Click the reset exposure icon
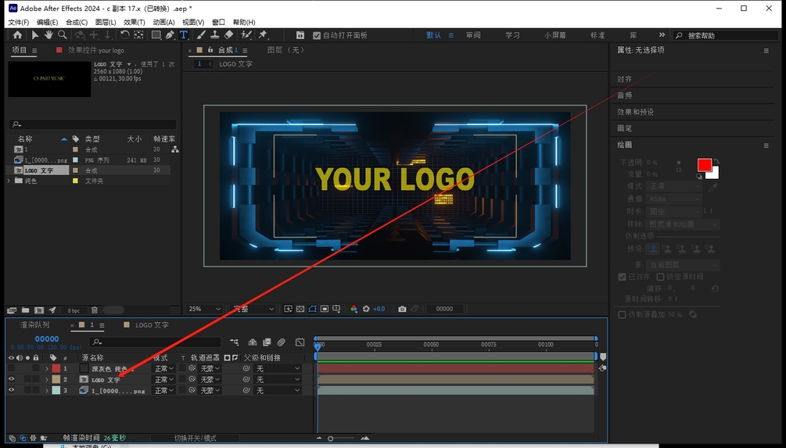Viewport: 786px width, 448px height. pos(366,309)
